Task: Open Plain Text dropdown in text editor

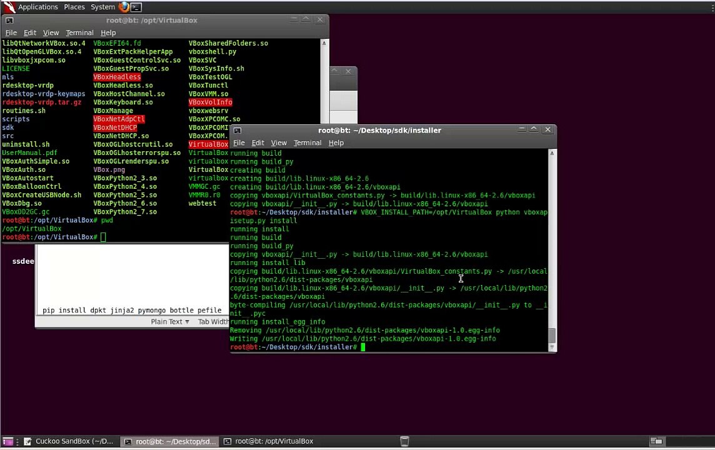Action: pyautogui.click(x=170, y=322)
